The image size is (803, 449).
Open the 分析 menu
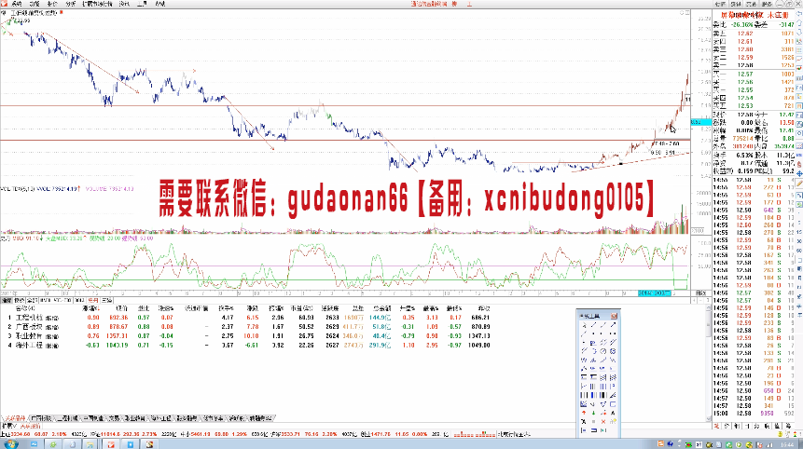point(70,4)
